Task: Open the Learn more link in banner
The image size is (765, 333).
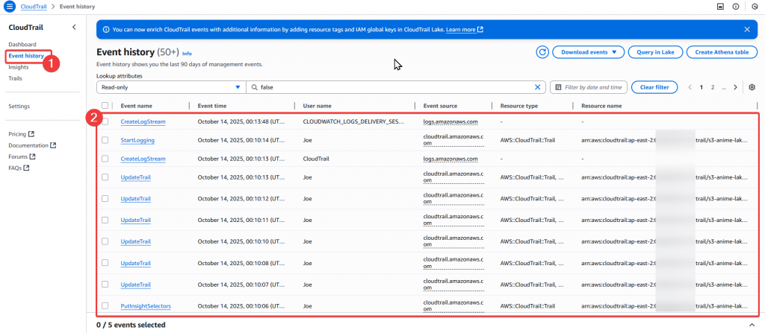Action: click(x=465, y=30)
